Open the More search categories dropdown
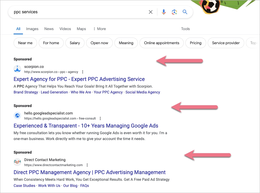The height and width of the screenshot is (193, 260). pos(99,29)
